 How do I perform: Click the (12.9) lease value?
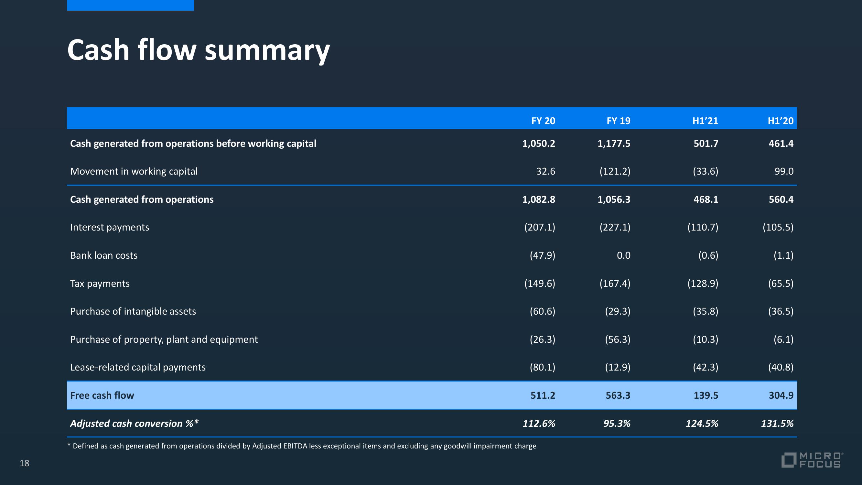pos(618,367)
